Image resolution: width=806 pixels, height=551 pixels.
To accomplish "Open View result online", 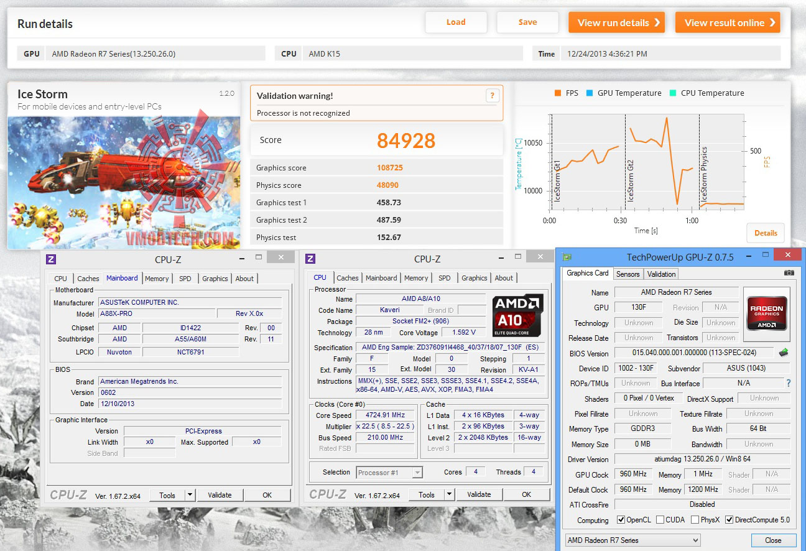I will click(x=728, y=22).
